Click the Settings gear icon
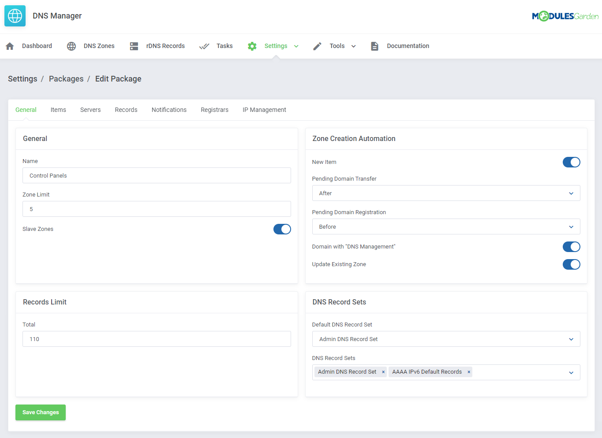The width and height of the screenshot is (602, 438). click(252, 46)
